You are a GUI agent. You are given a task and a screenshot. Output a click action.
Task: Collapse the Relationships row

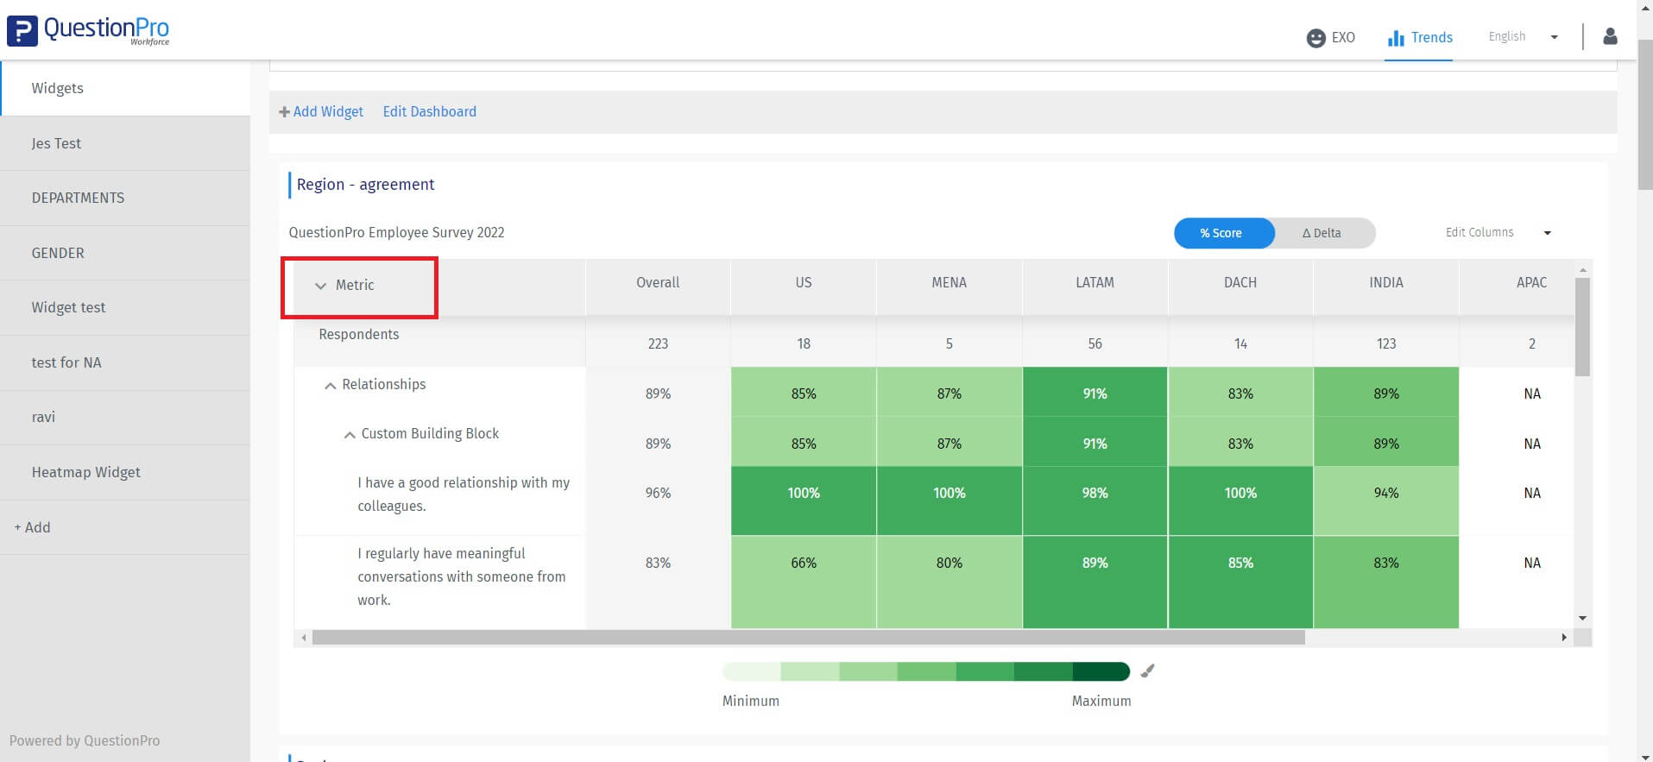pos(330,386)
